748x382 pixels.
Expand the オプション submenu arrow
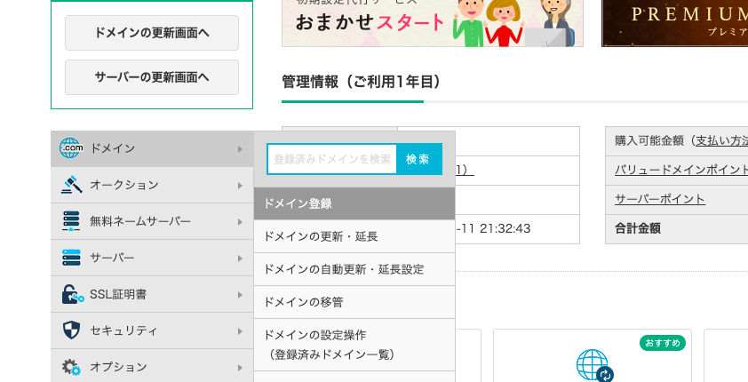click(x=240, y=368)
